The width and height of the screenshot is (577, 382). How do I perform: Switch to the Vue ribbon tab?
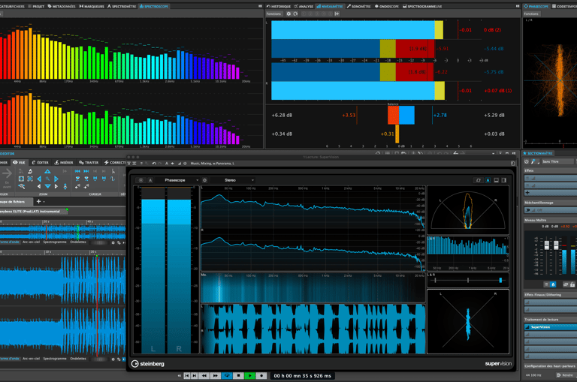[19, 162]
